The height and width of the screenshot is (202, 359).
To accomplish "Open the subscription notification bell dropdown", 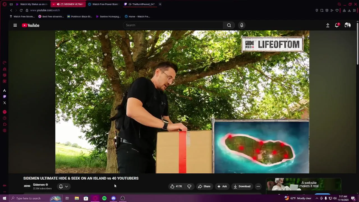I will coord(64,186).
